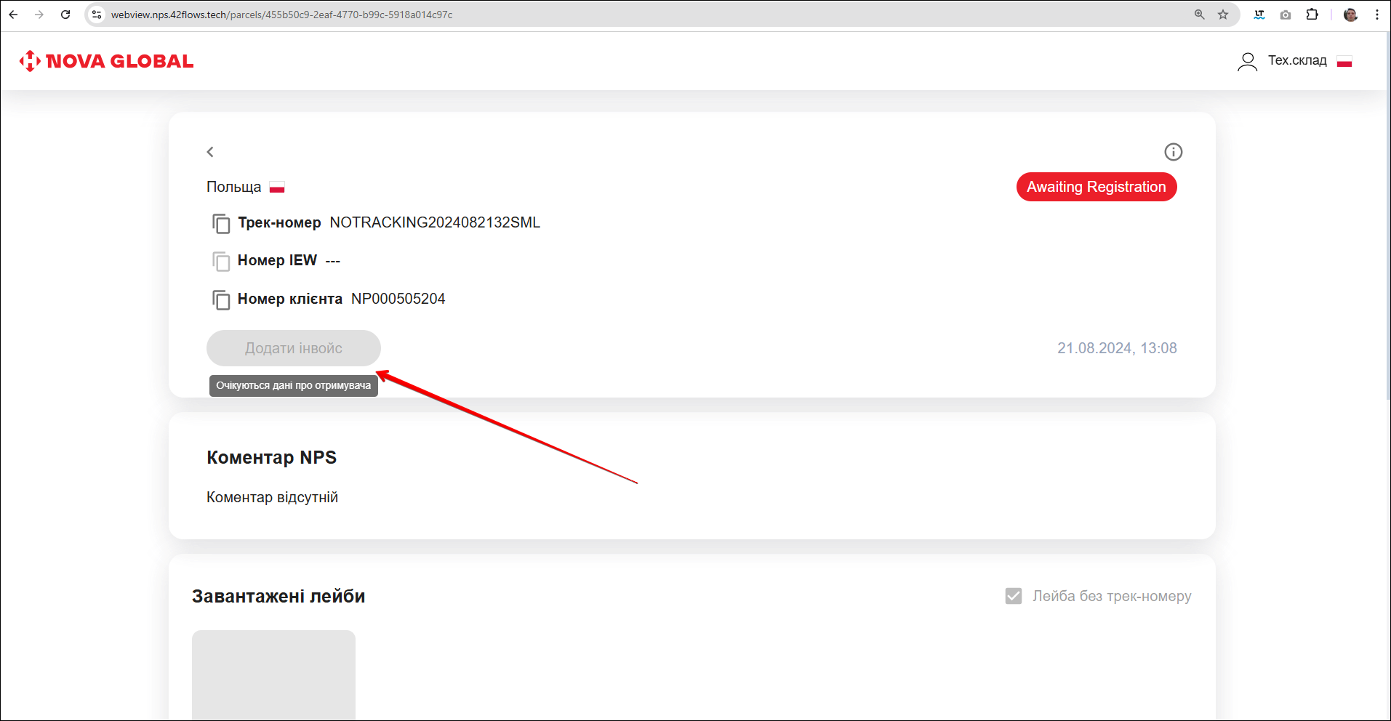Switch country via the Poland flag in the header
The image size is (1391, 721).
(1344, 61)
